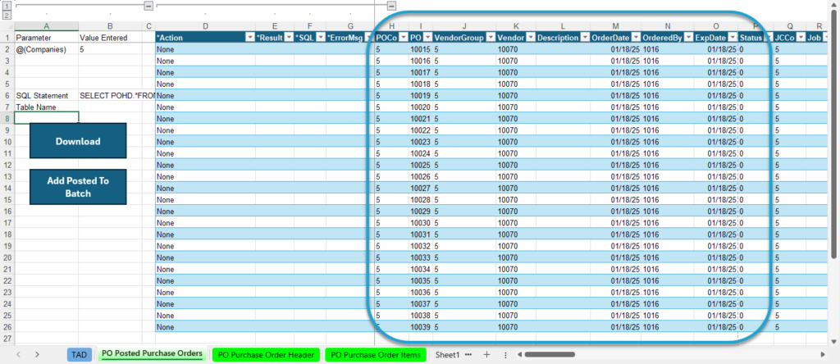Open the VendorGroup filter dropdown
Image resolution: width=840 pixels, height=364 pixels.
tap(491, 38)
